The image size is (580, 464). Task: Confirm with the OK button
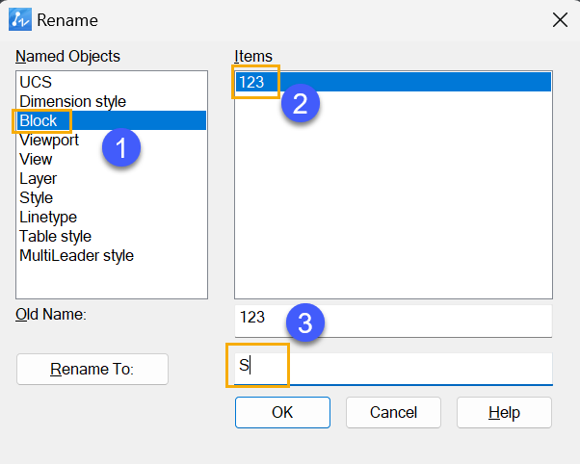coord(282,412)
